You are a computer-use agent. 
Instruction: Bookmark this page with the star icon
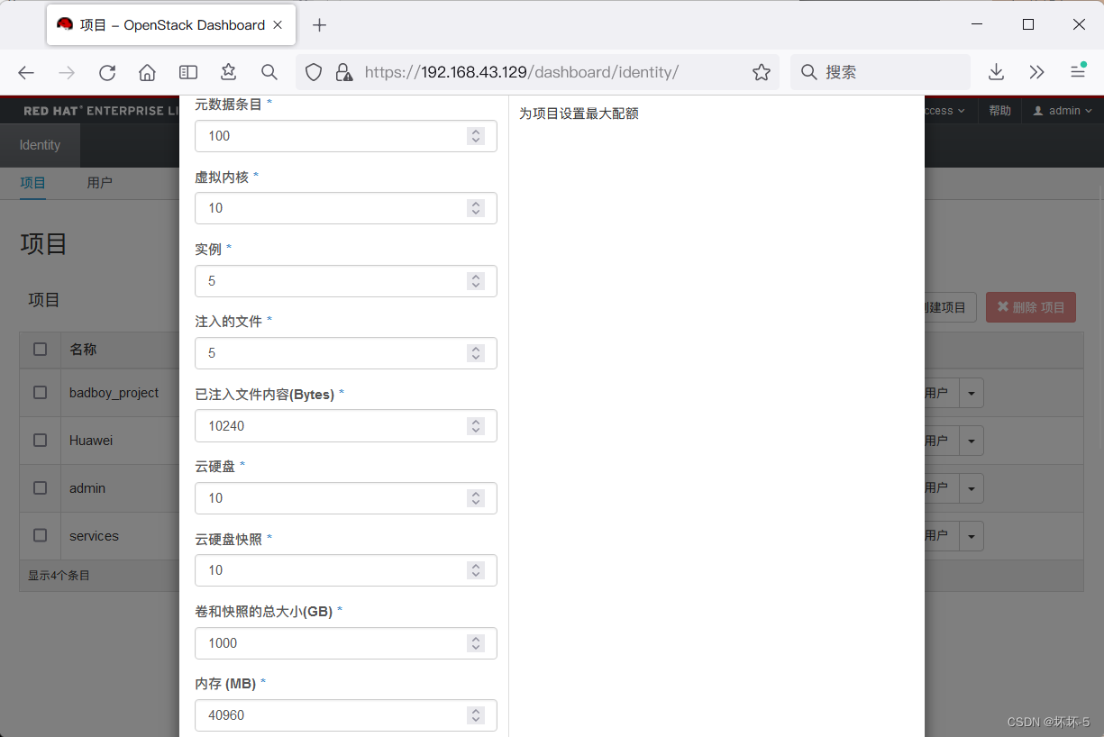click(762, 72)
